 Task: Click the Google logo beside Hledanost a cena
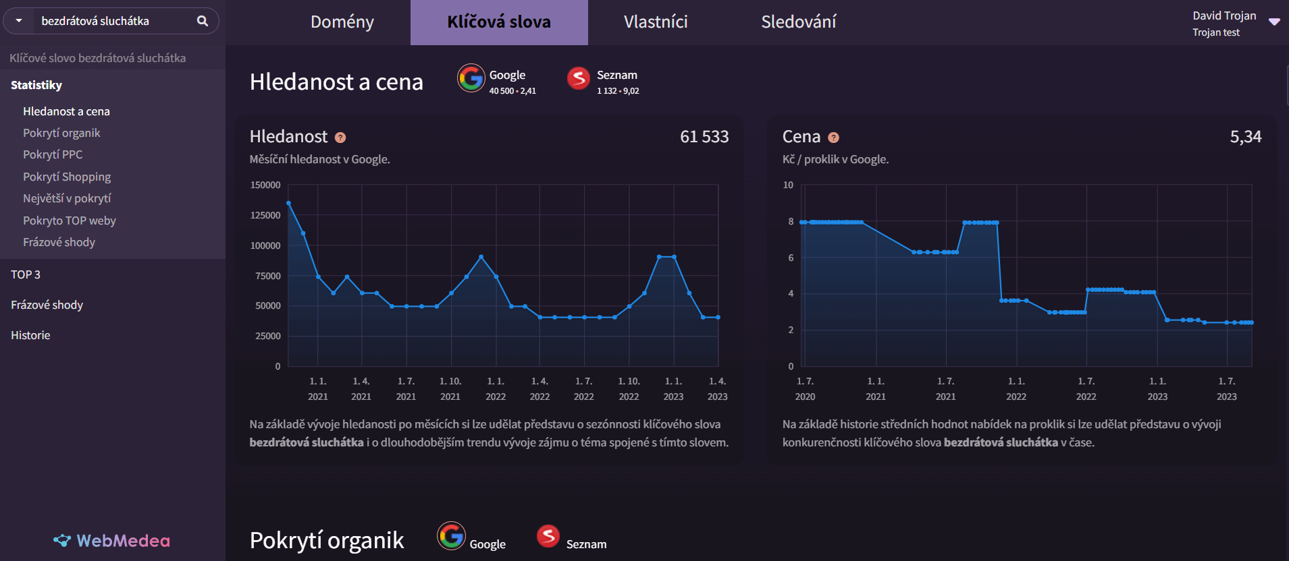[x=471, y=78]
